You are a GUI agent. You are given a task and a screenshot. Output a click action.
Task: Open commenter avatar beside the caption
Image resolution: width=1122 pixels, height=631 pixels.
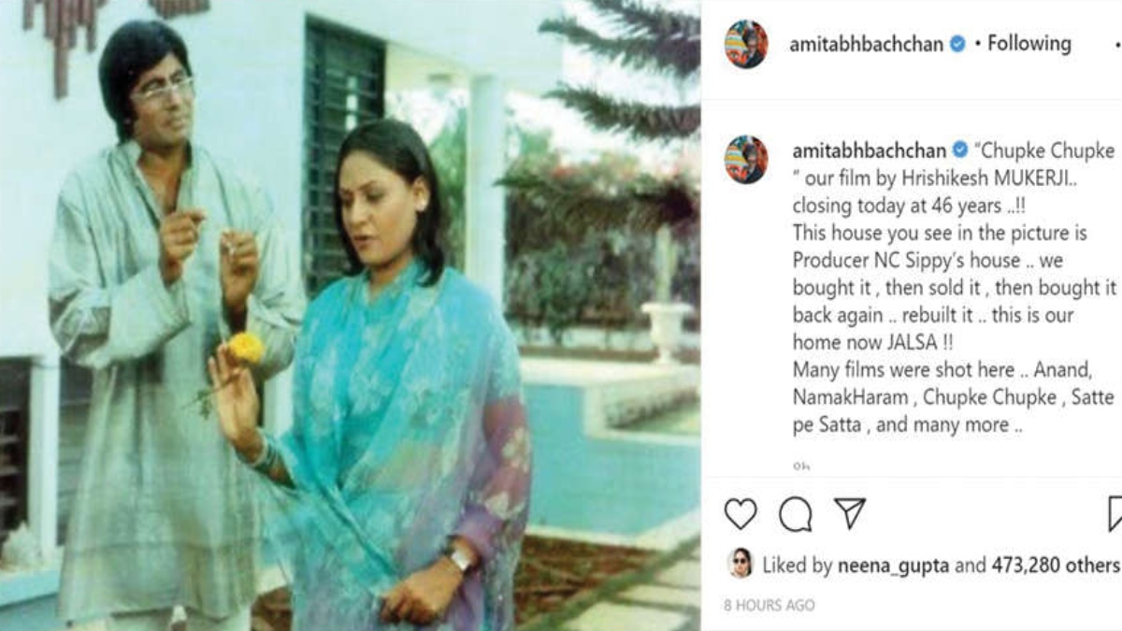click(746, 159)
